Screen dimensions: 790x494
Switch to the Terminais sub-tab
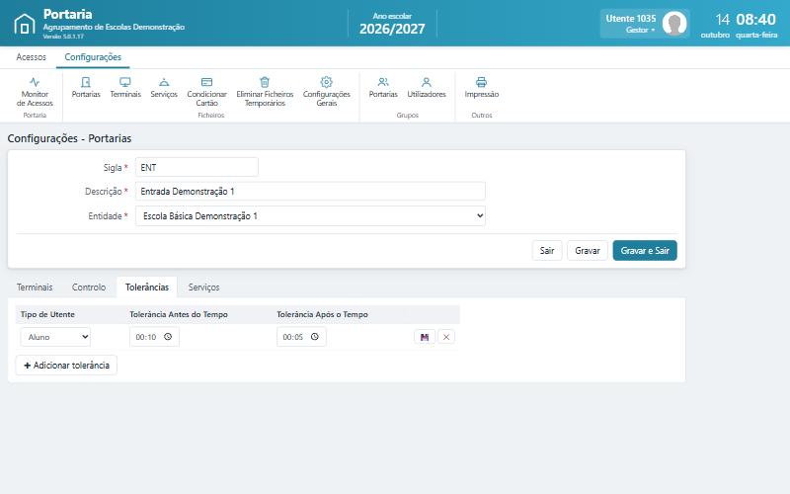click(35, 288)
